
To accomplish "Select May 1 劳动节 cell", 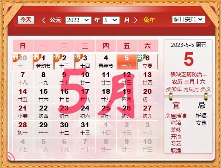I will 44,62.
